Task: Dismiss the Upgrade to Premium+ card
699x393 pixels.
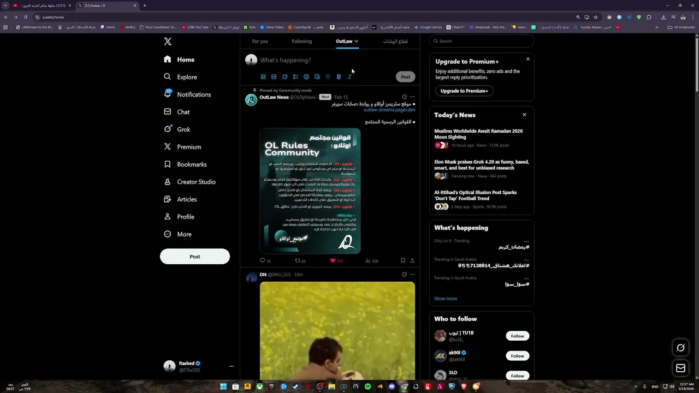Action: click(528, 59)
